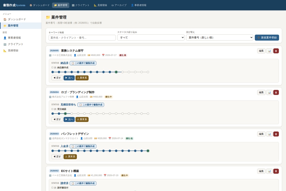Click the 優先:低 priority badge
286x191 pixels.
coord(129,138)
